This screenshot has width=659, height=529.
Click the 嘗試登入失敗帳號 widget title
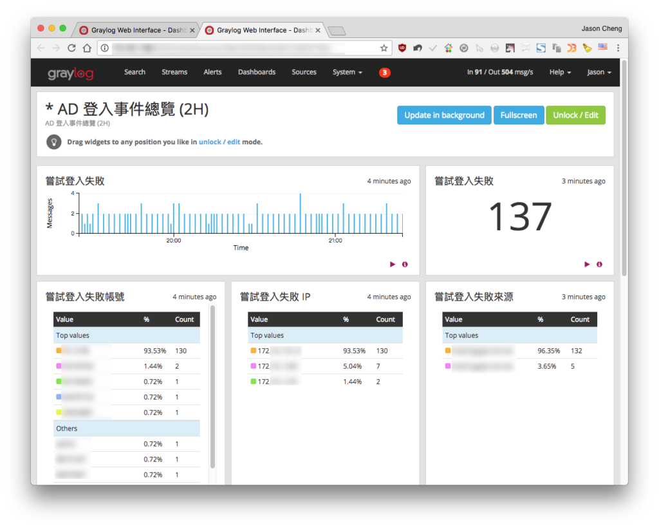[85, 297]
